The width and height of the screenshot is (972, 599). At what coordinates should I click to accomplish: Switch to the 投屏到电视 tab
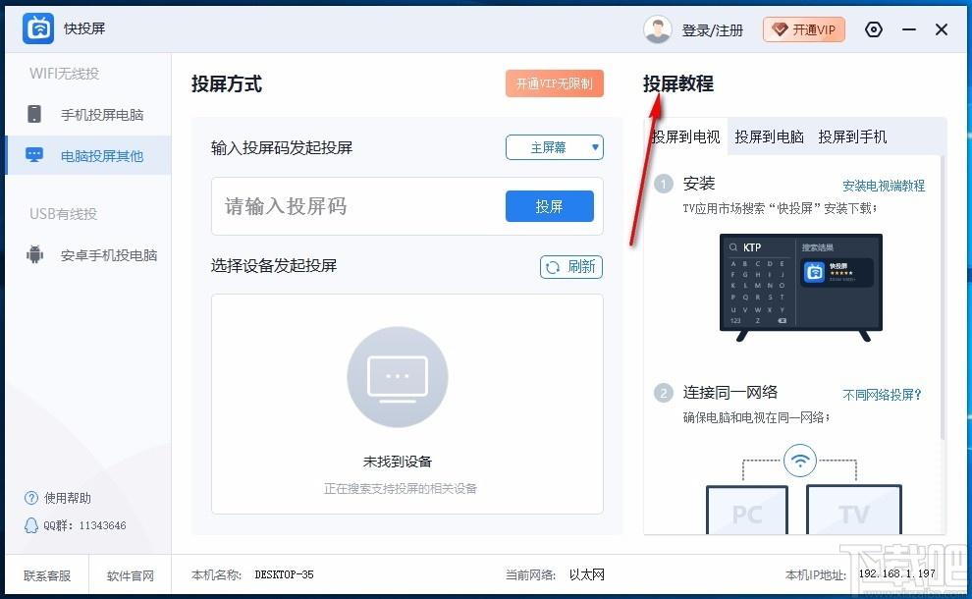tap(685, 137)
